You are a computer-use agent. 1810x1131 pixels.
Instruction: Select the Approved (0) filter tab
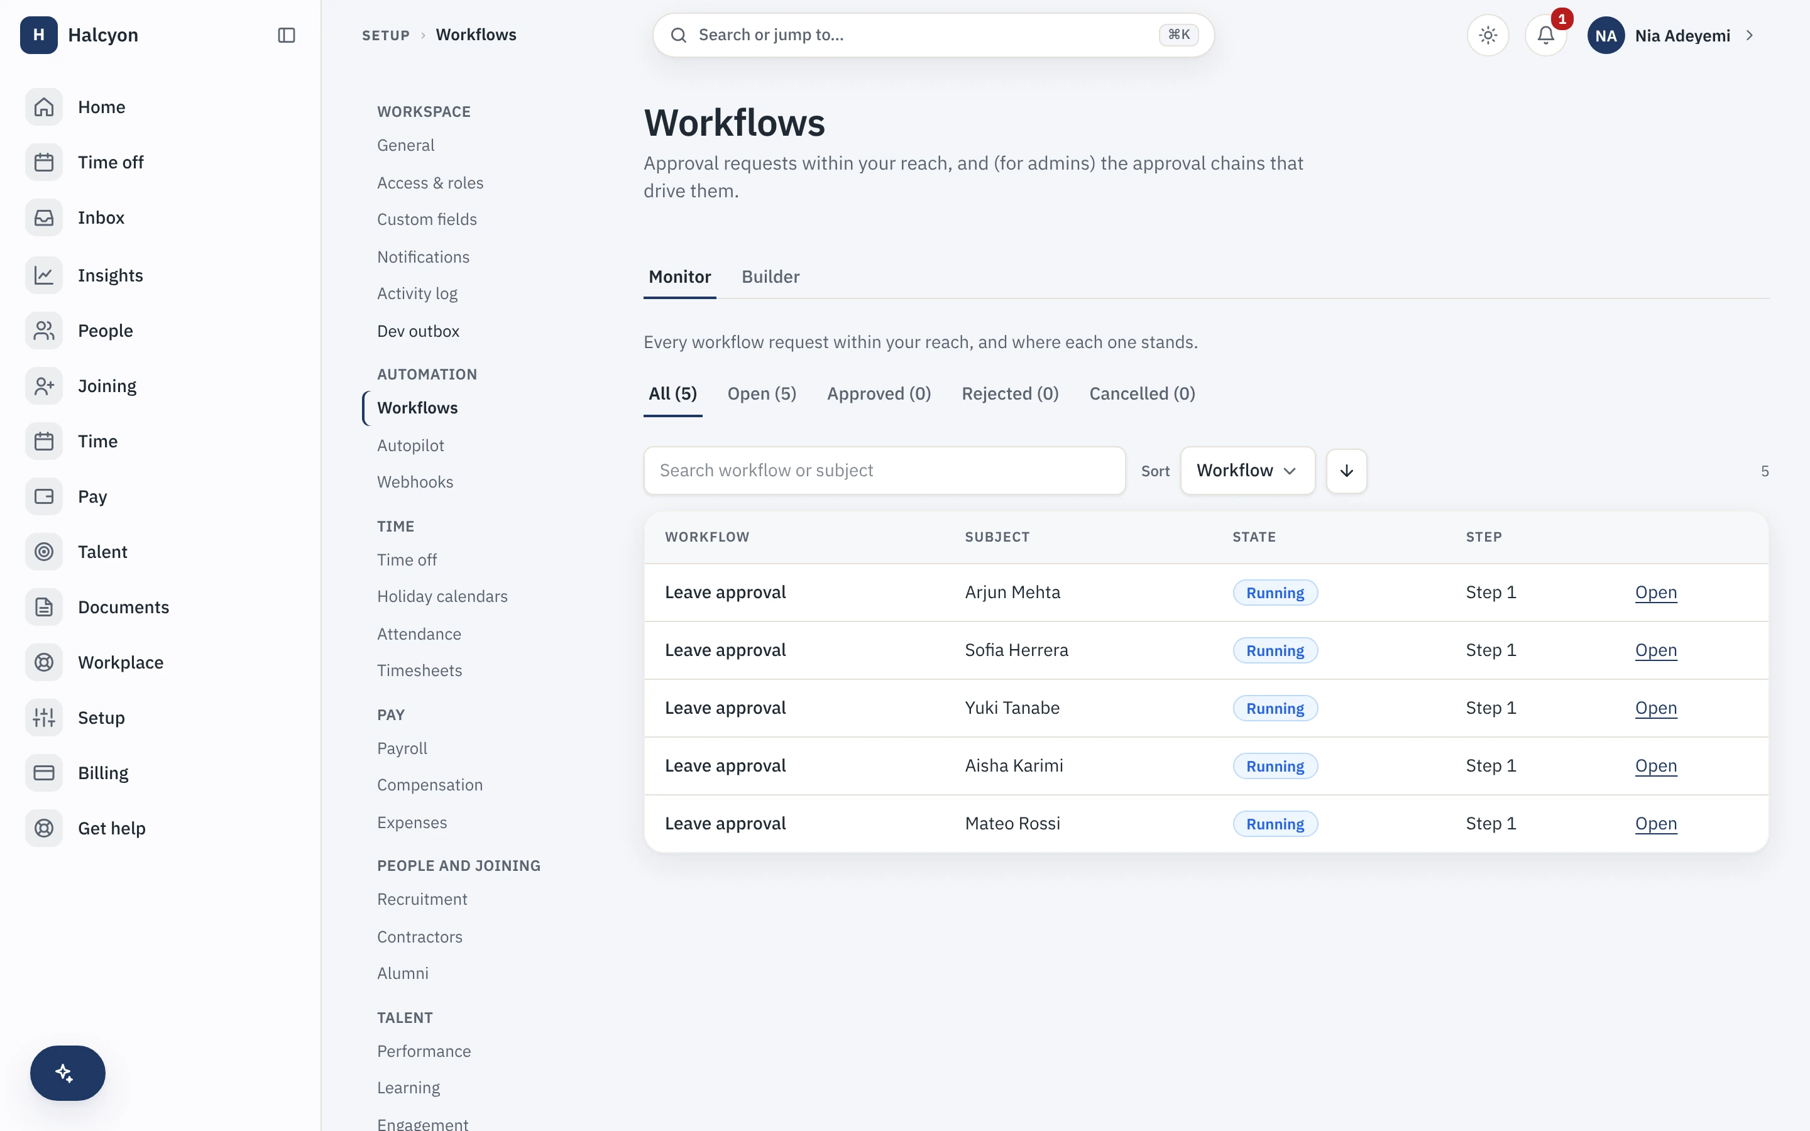click(x=879, y=394)
